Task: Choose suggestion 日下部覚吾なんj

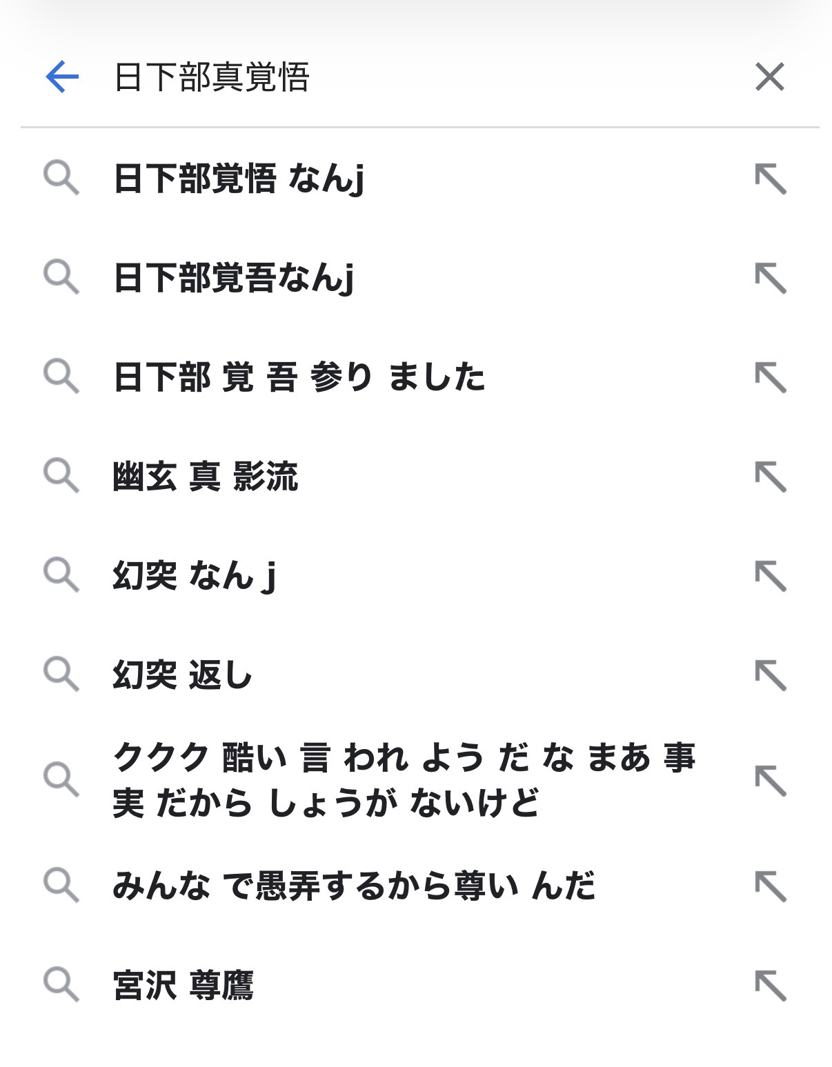Action: pos(233,278)
